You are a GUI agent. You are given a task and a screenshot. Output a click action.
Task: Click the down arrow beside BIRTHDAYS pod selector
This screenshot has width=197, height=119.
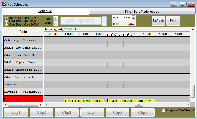pos(104,23)
